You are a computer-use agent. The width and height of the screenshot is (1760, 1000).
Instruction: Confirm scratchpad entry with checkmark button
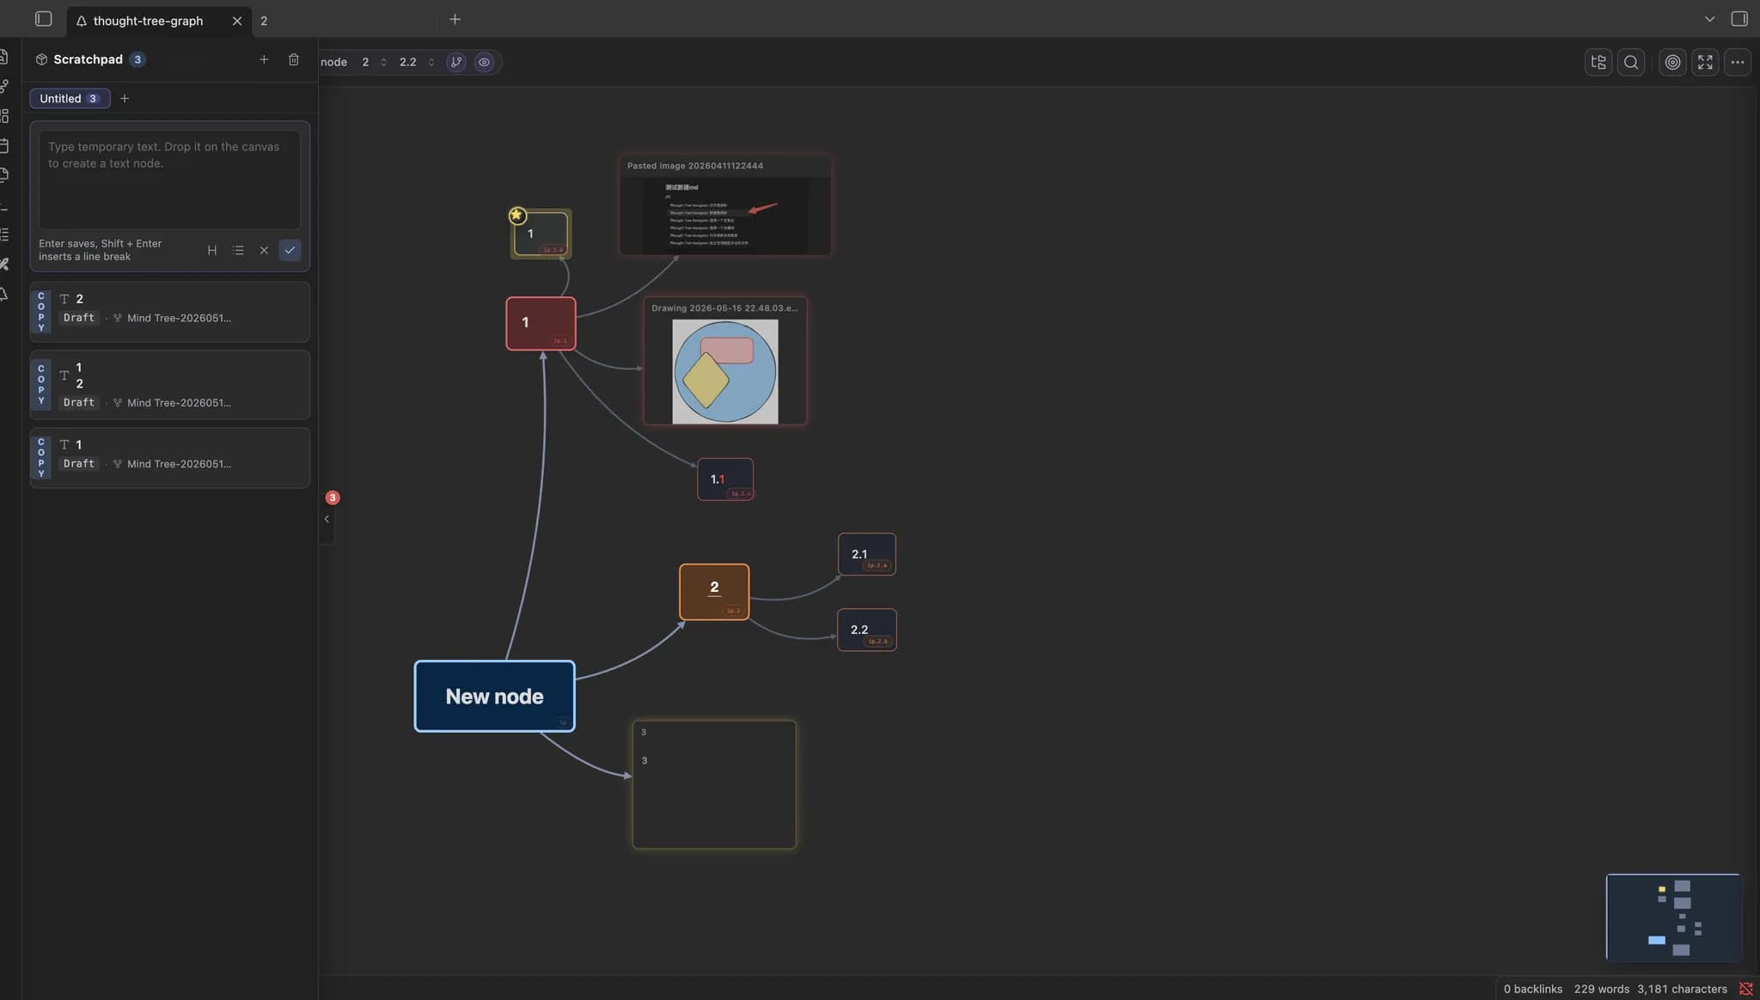pos(290,250)
